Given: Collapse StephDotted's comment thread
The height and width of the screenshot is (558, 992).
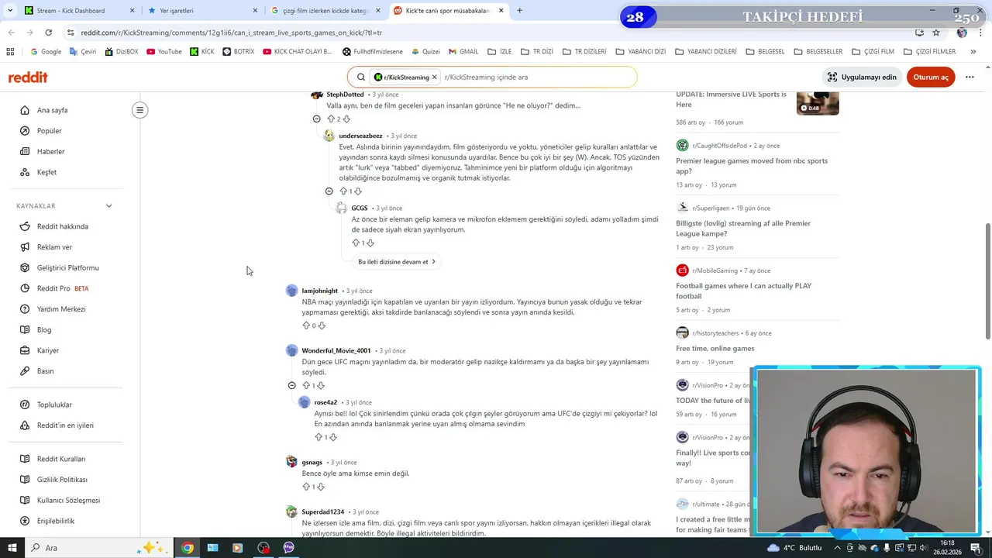Looking at the screenshot, I should pos(316,119).
